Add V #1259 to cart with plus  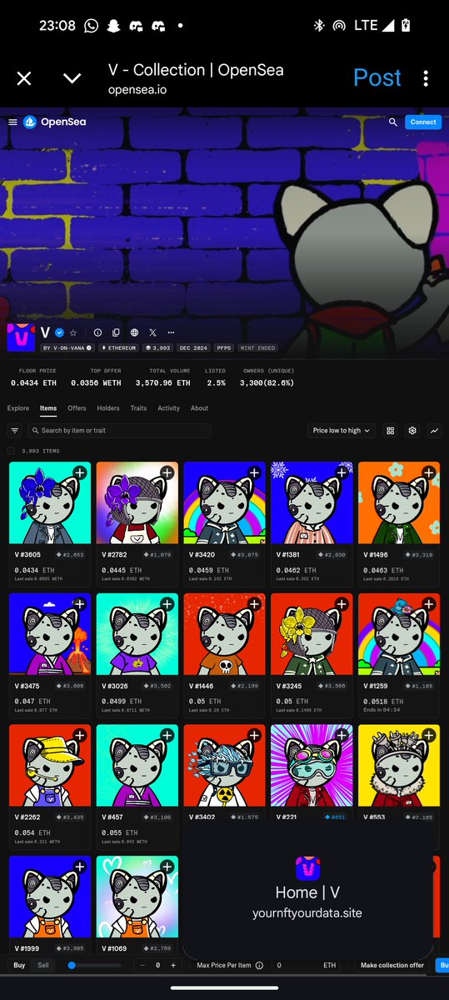pyautogui.click(x=429, y=604)
